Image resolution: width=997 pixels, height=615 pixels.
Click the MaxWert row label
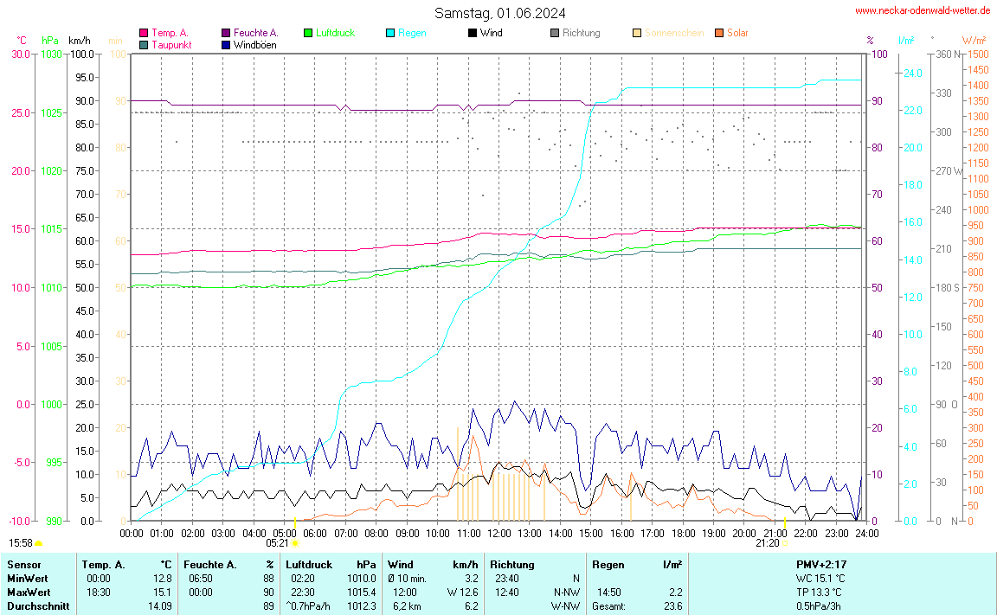[27, 592]
